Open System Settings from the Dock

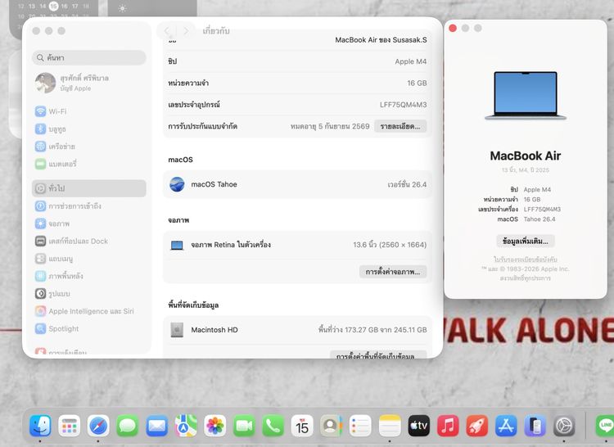(564, 426)
